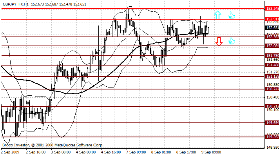The width and height of the screenshot is (279, 155).
Task: Select the 149.694 support label
Action: (x=272, y=122)
